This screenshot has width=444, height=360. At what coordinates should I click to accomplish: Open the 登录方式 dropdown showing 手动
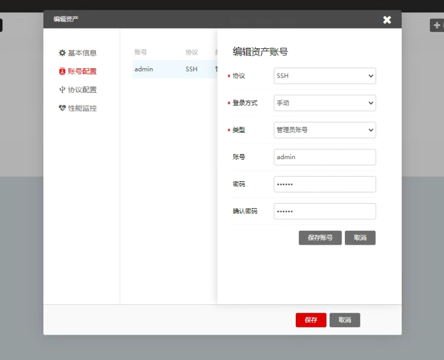coord(325,103)
